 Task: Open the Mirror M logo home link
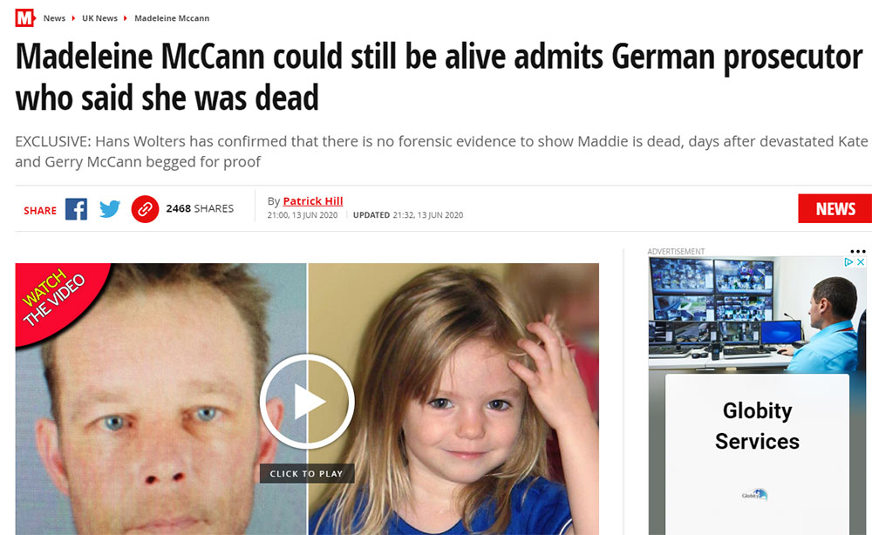(x=24, y=17)
